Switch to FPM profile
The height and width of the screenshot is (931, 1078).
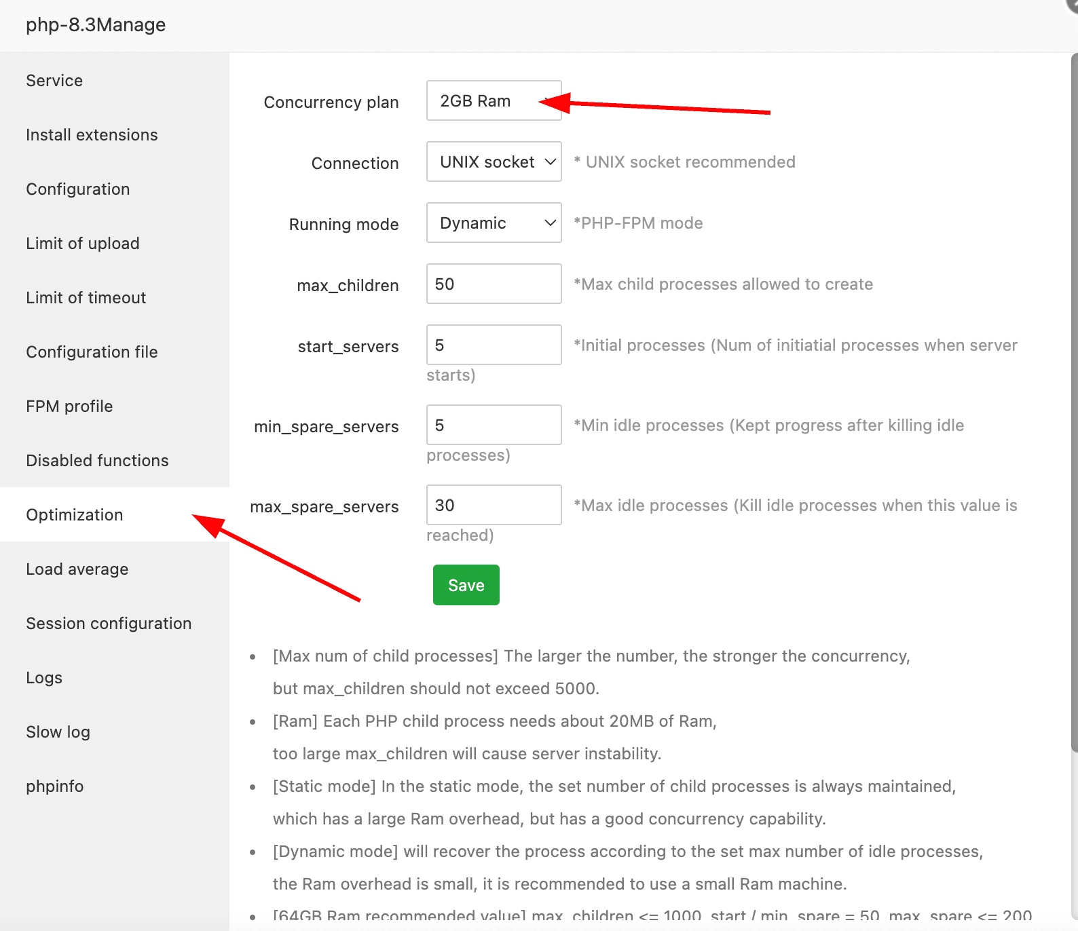pyautogui.click(x=69, y=406)
